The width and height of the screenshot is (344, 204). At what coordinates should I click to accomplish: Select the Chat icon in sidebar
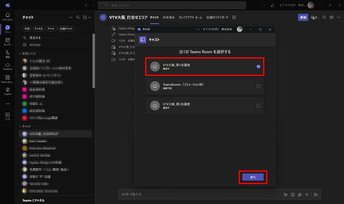[x=7, y=29]
